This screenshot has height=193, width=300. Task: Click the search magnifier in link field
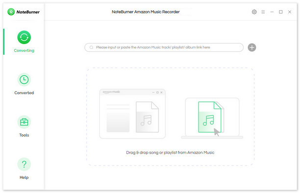click(x=91, y=47)
